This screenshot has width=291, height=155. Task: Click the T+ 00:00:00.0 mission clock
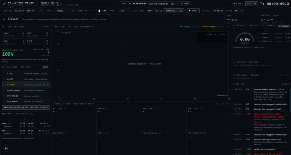tap(274, 4)
